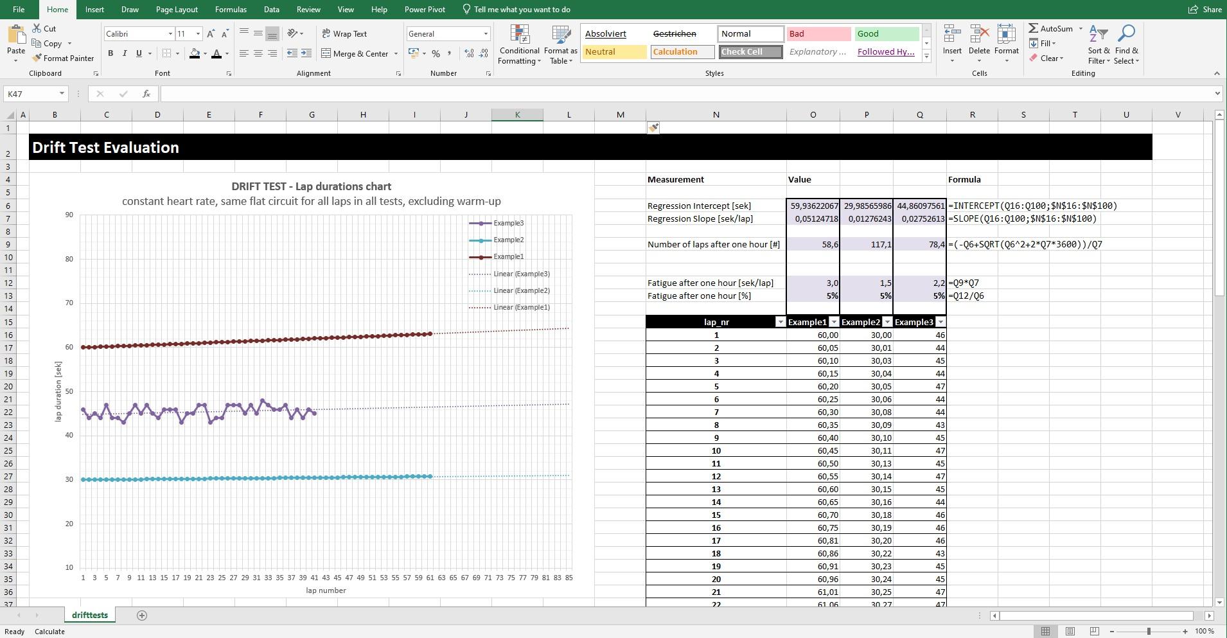Add a new sheet with plus icon
Screen dimensions: 1227x638
coord(142,616)
